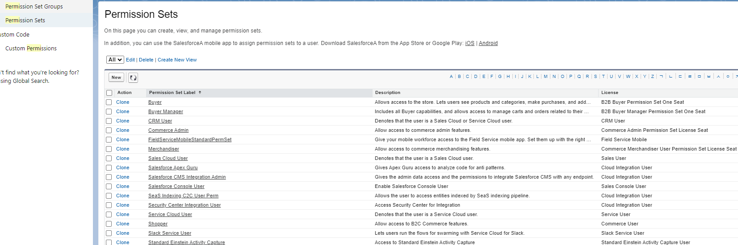Open the Create New View link

tap(177, 60)
